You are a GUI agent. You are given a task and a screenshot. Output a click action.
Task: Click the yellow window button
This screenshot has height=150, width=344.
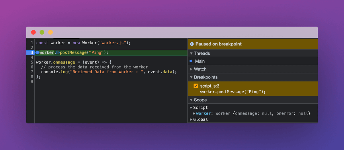click(x=50, y=32)
